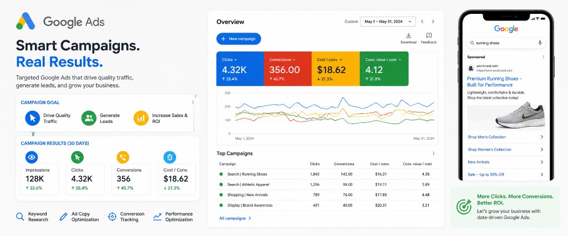
Task: Click the $16.21 cost cell
Action: [381, 174]
